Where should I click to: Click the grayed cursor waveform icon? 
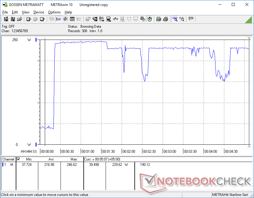click(129, 19)
